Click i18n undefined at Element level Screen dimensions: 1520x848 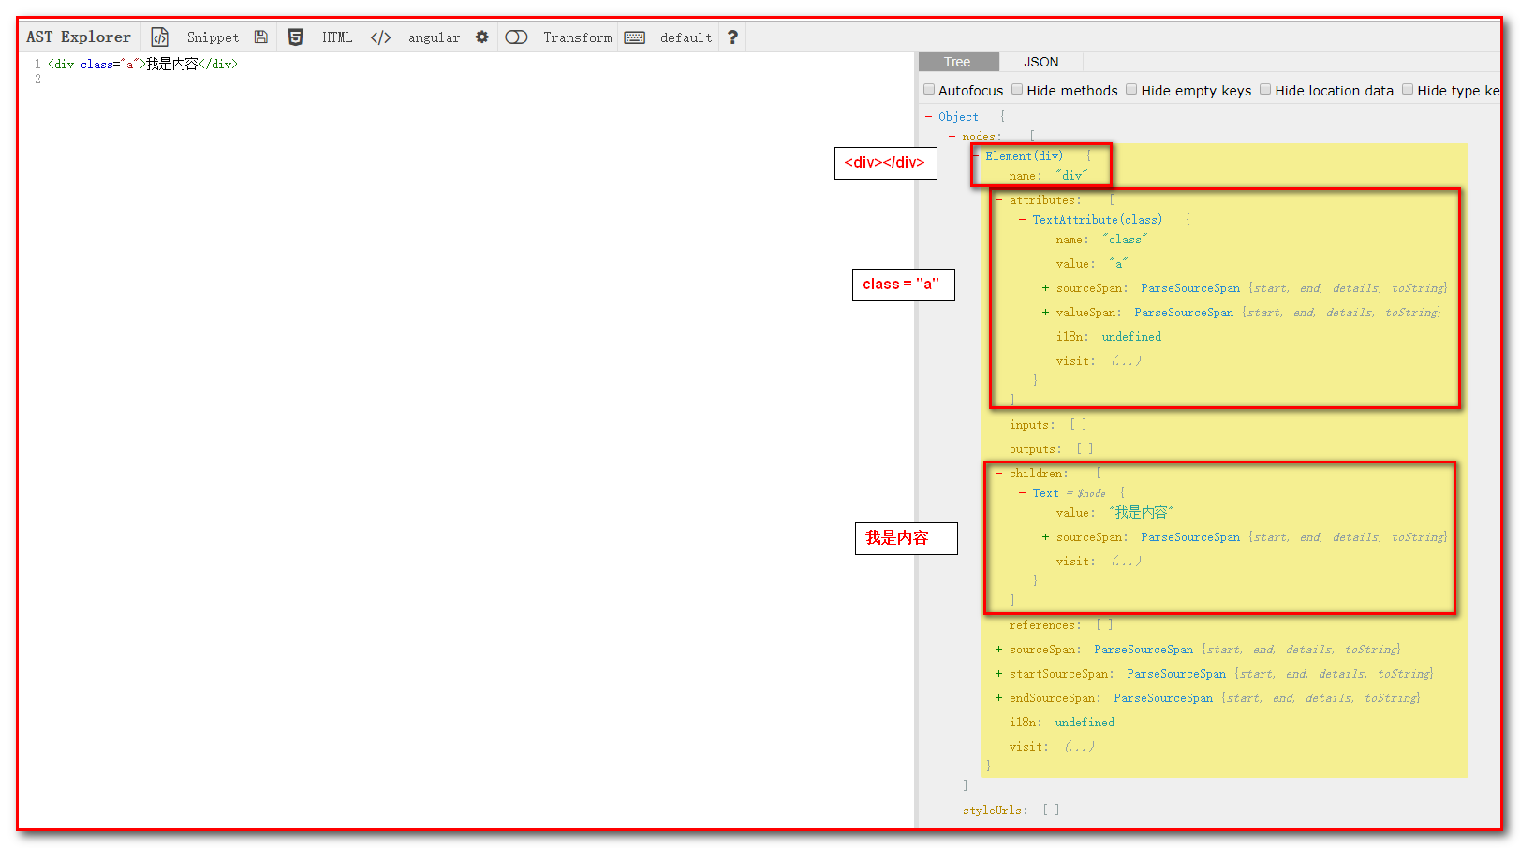tap(1062, 723)
